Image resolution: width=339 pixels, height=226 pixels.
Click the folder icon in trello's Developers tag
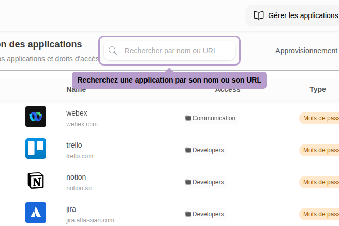pyautogui.click(x=188, y=150)
